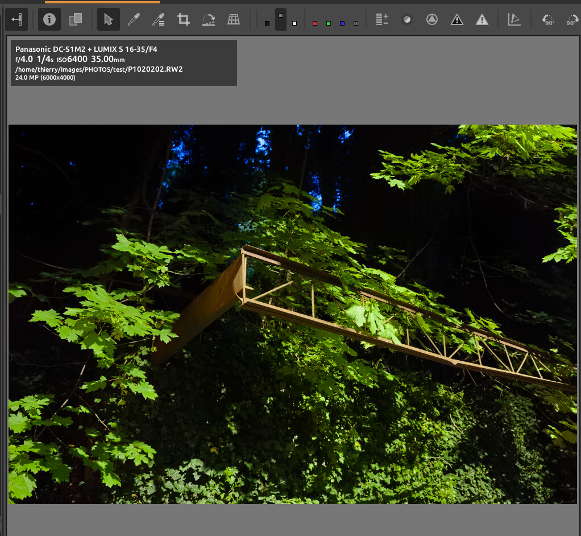Preview the green channel only
Image resolution: width=581 pixels, height=536 pixels.
[x=329, y=23]
